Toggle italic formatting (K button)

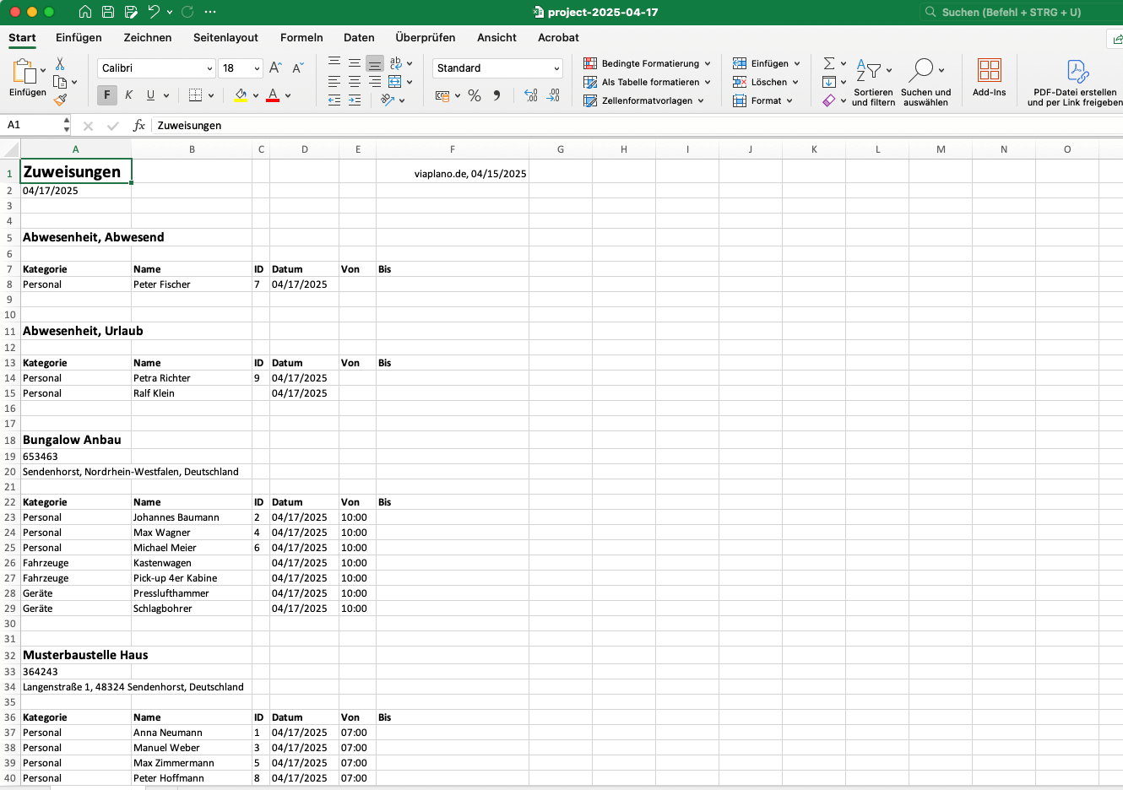pos(128,95)
